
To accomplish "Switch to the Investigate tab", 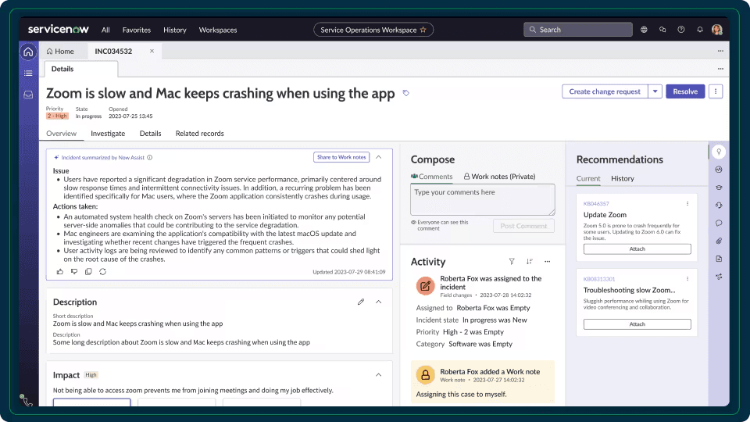I will 108,134.
